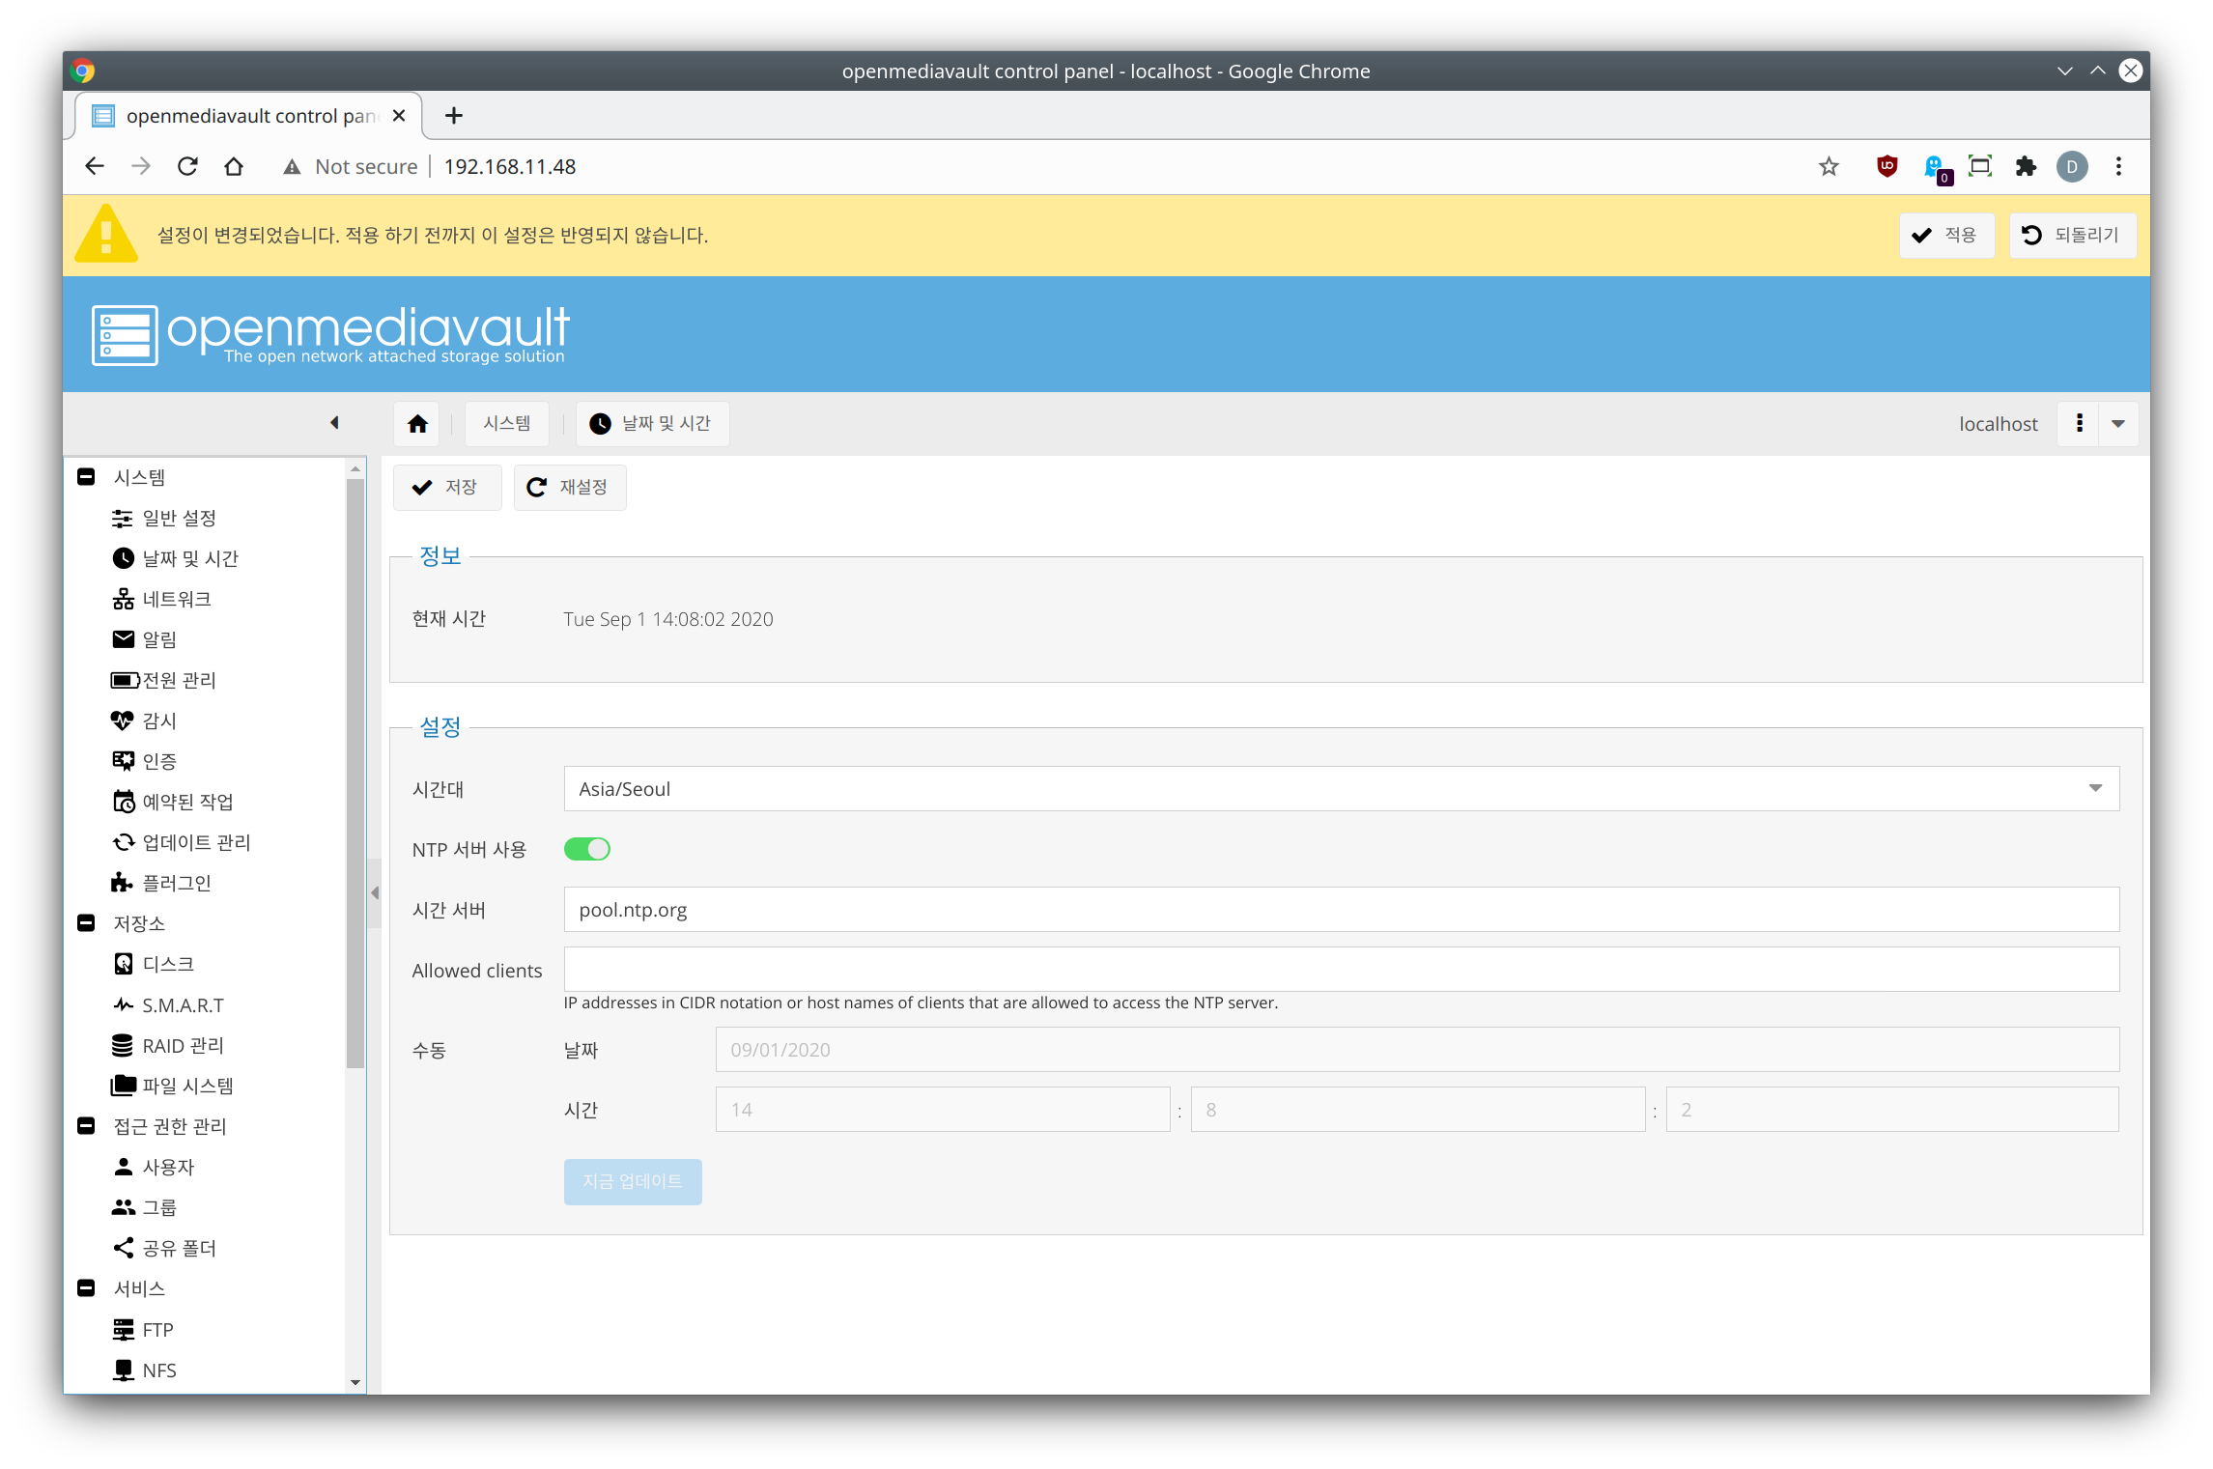
Task: Click the uBlock extension icon in Chrome
Action: coord(1887,166)
